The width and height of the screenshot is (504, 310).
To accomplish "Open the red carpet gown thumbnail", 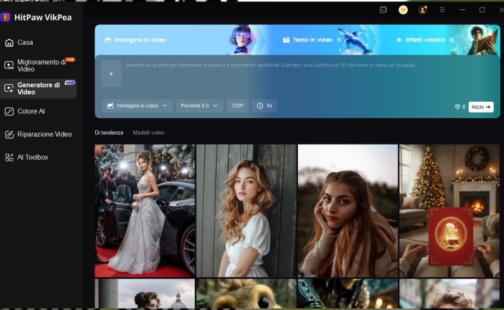I will (x=145, y=211).
